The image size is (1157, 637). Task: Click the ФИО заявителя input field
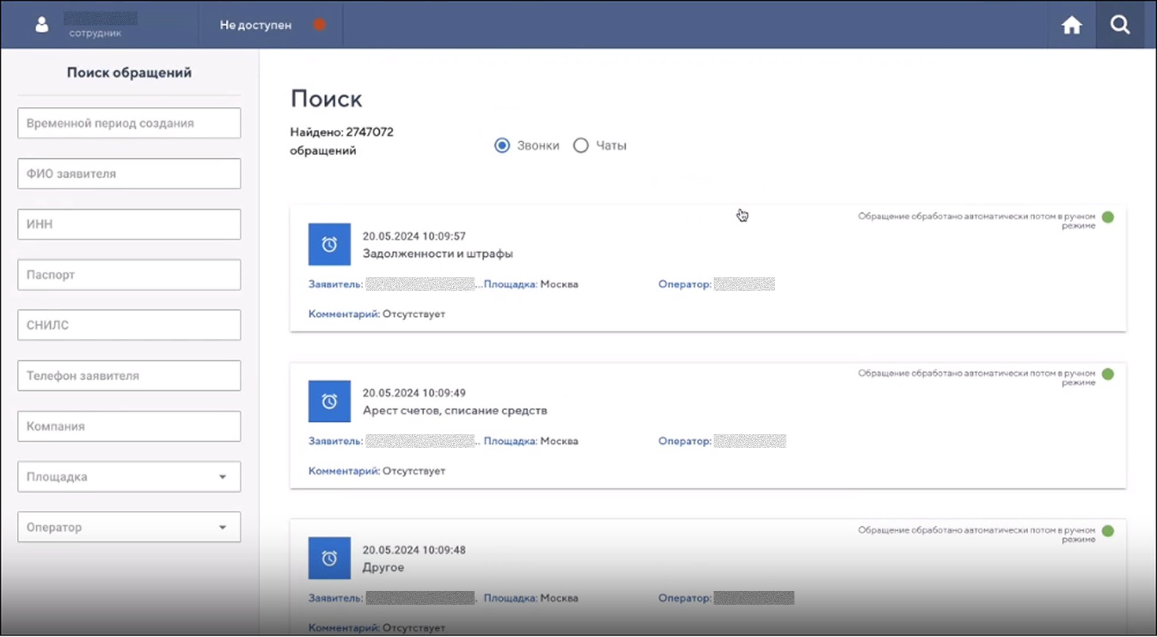tap(129, 174)
